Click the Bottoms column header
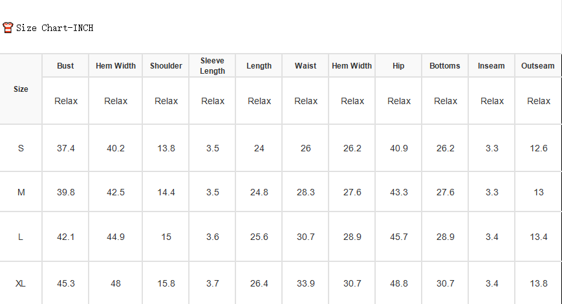This screenshot has height=304, width=562. [x=444, y=66]
